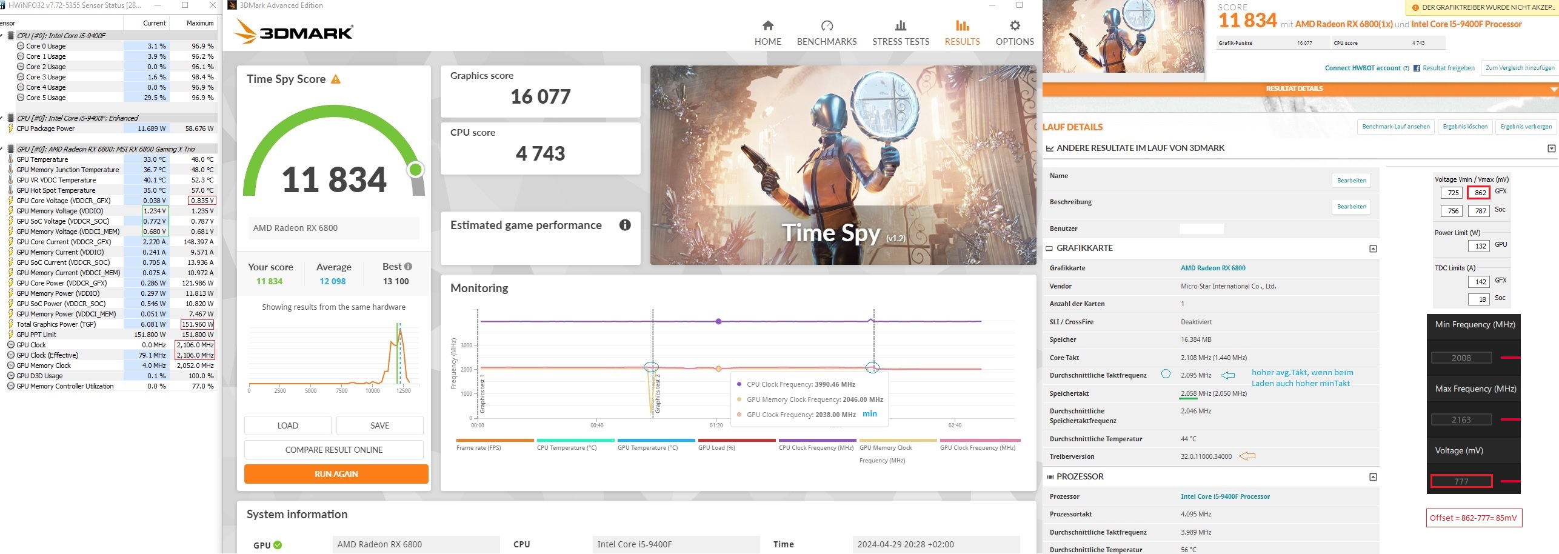
Task: Click the 3DMark logo in the header
Action: pyautogui.click(x=294, y=31)
